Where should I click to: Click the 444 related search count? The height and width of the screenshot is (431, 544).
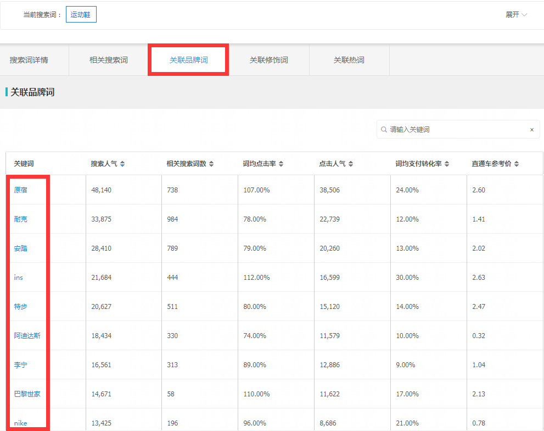point(172,278)
